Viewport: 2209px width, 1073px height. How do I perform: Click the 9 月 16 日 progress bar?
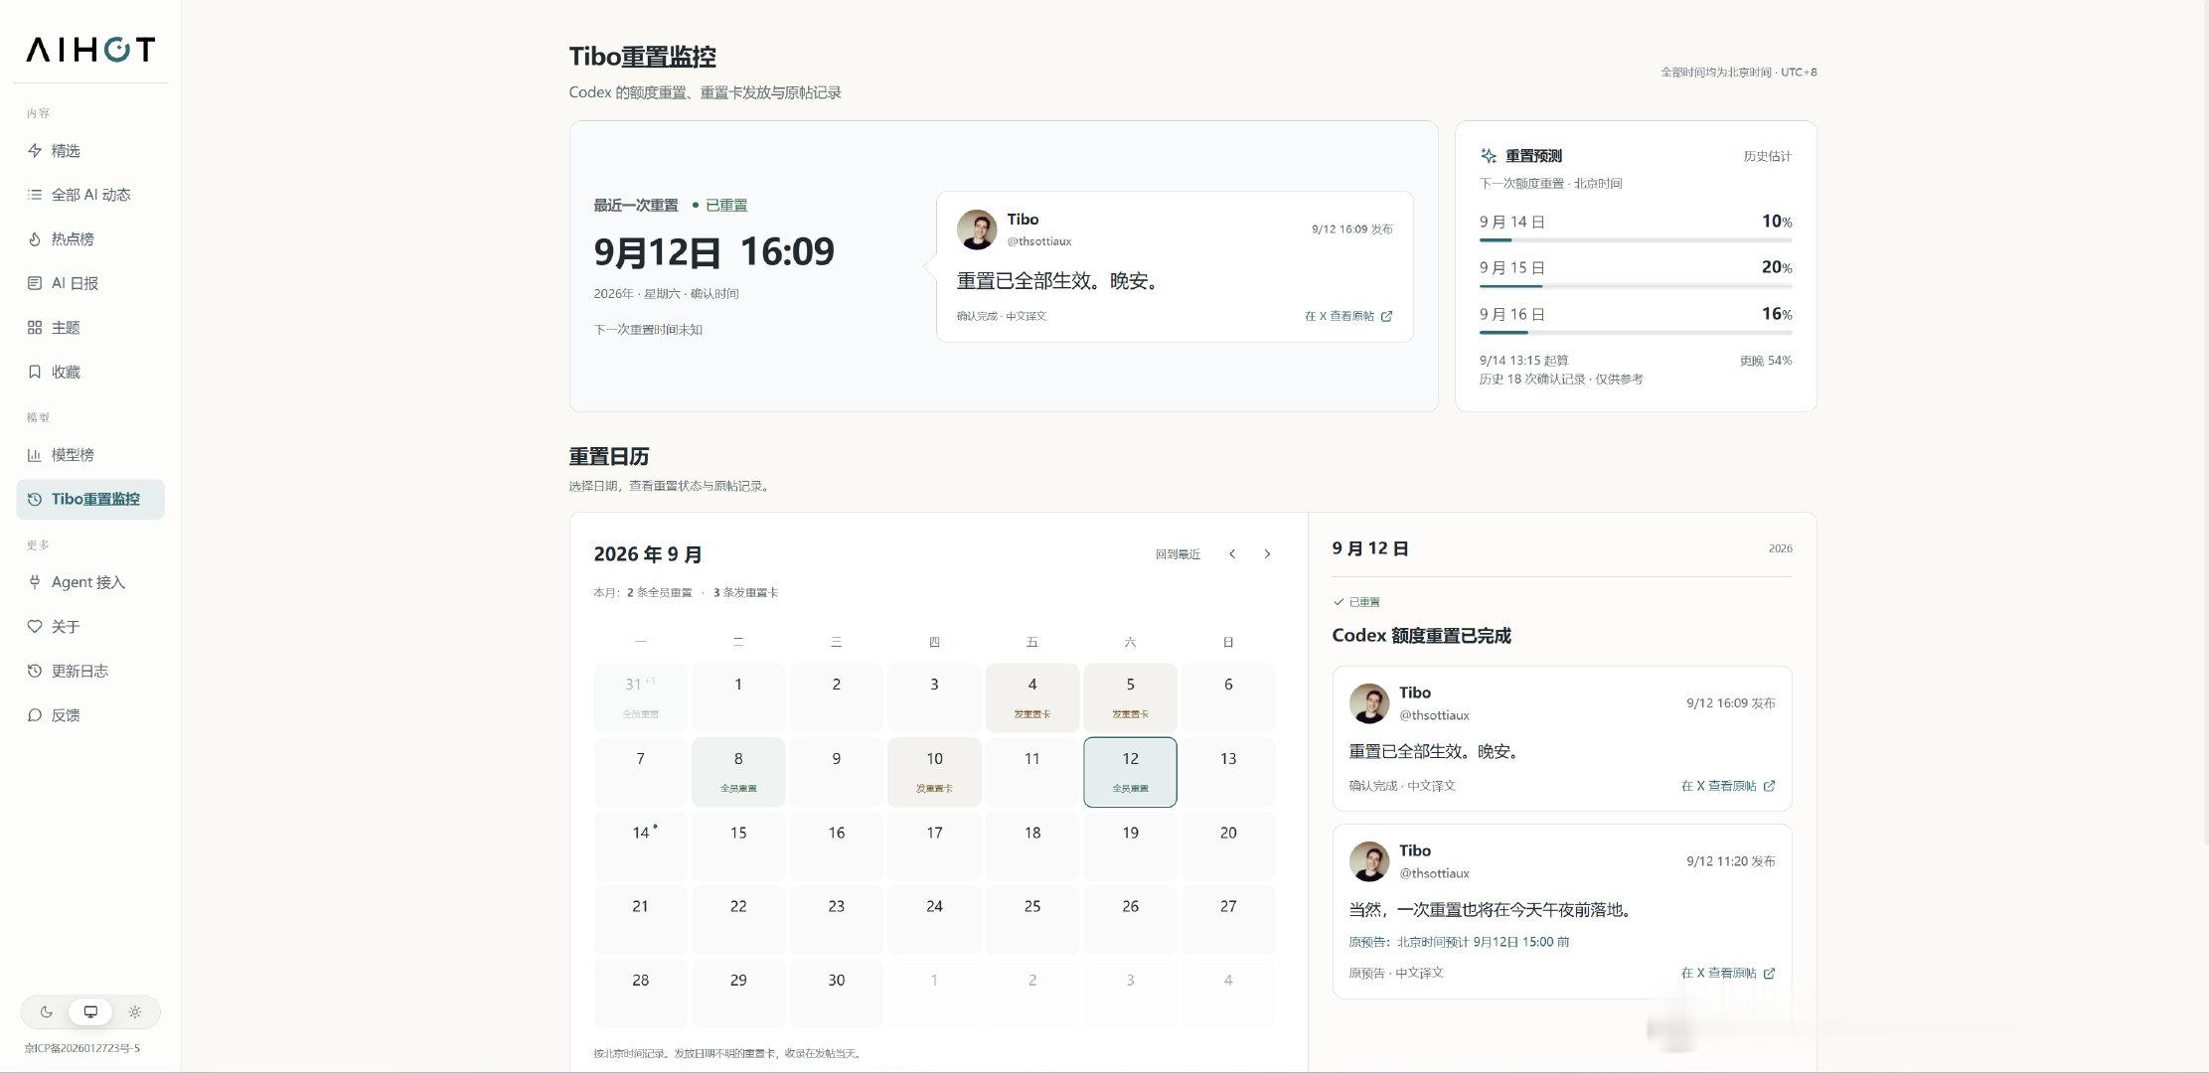pos(1636,332)
